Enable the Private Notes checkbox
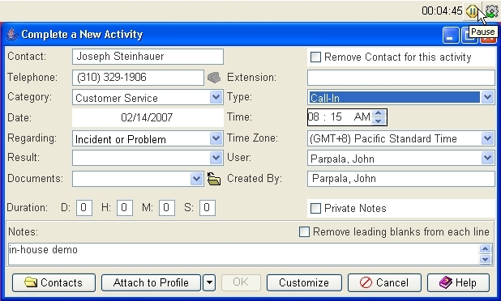Image resolution: width=501 pixels, height=301 pixels. (x=315, y=208)
